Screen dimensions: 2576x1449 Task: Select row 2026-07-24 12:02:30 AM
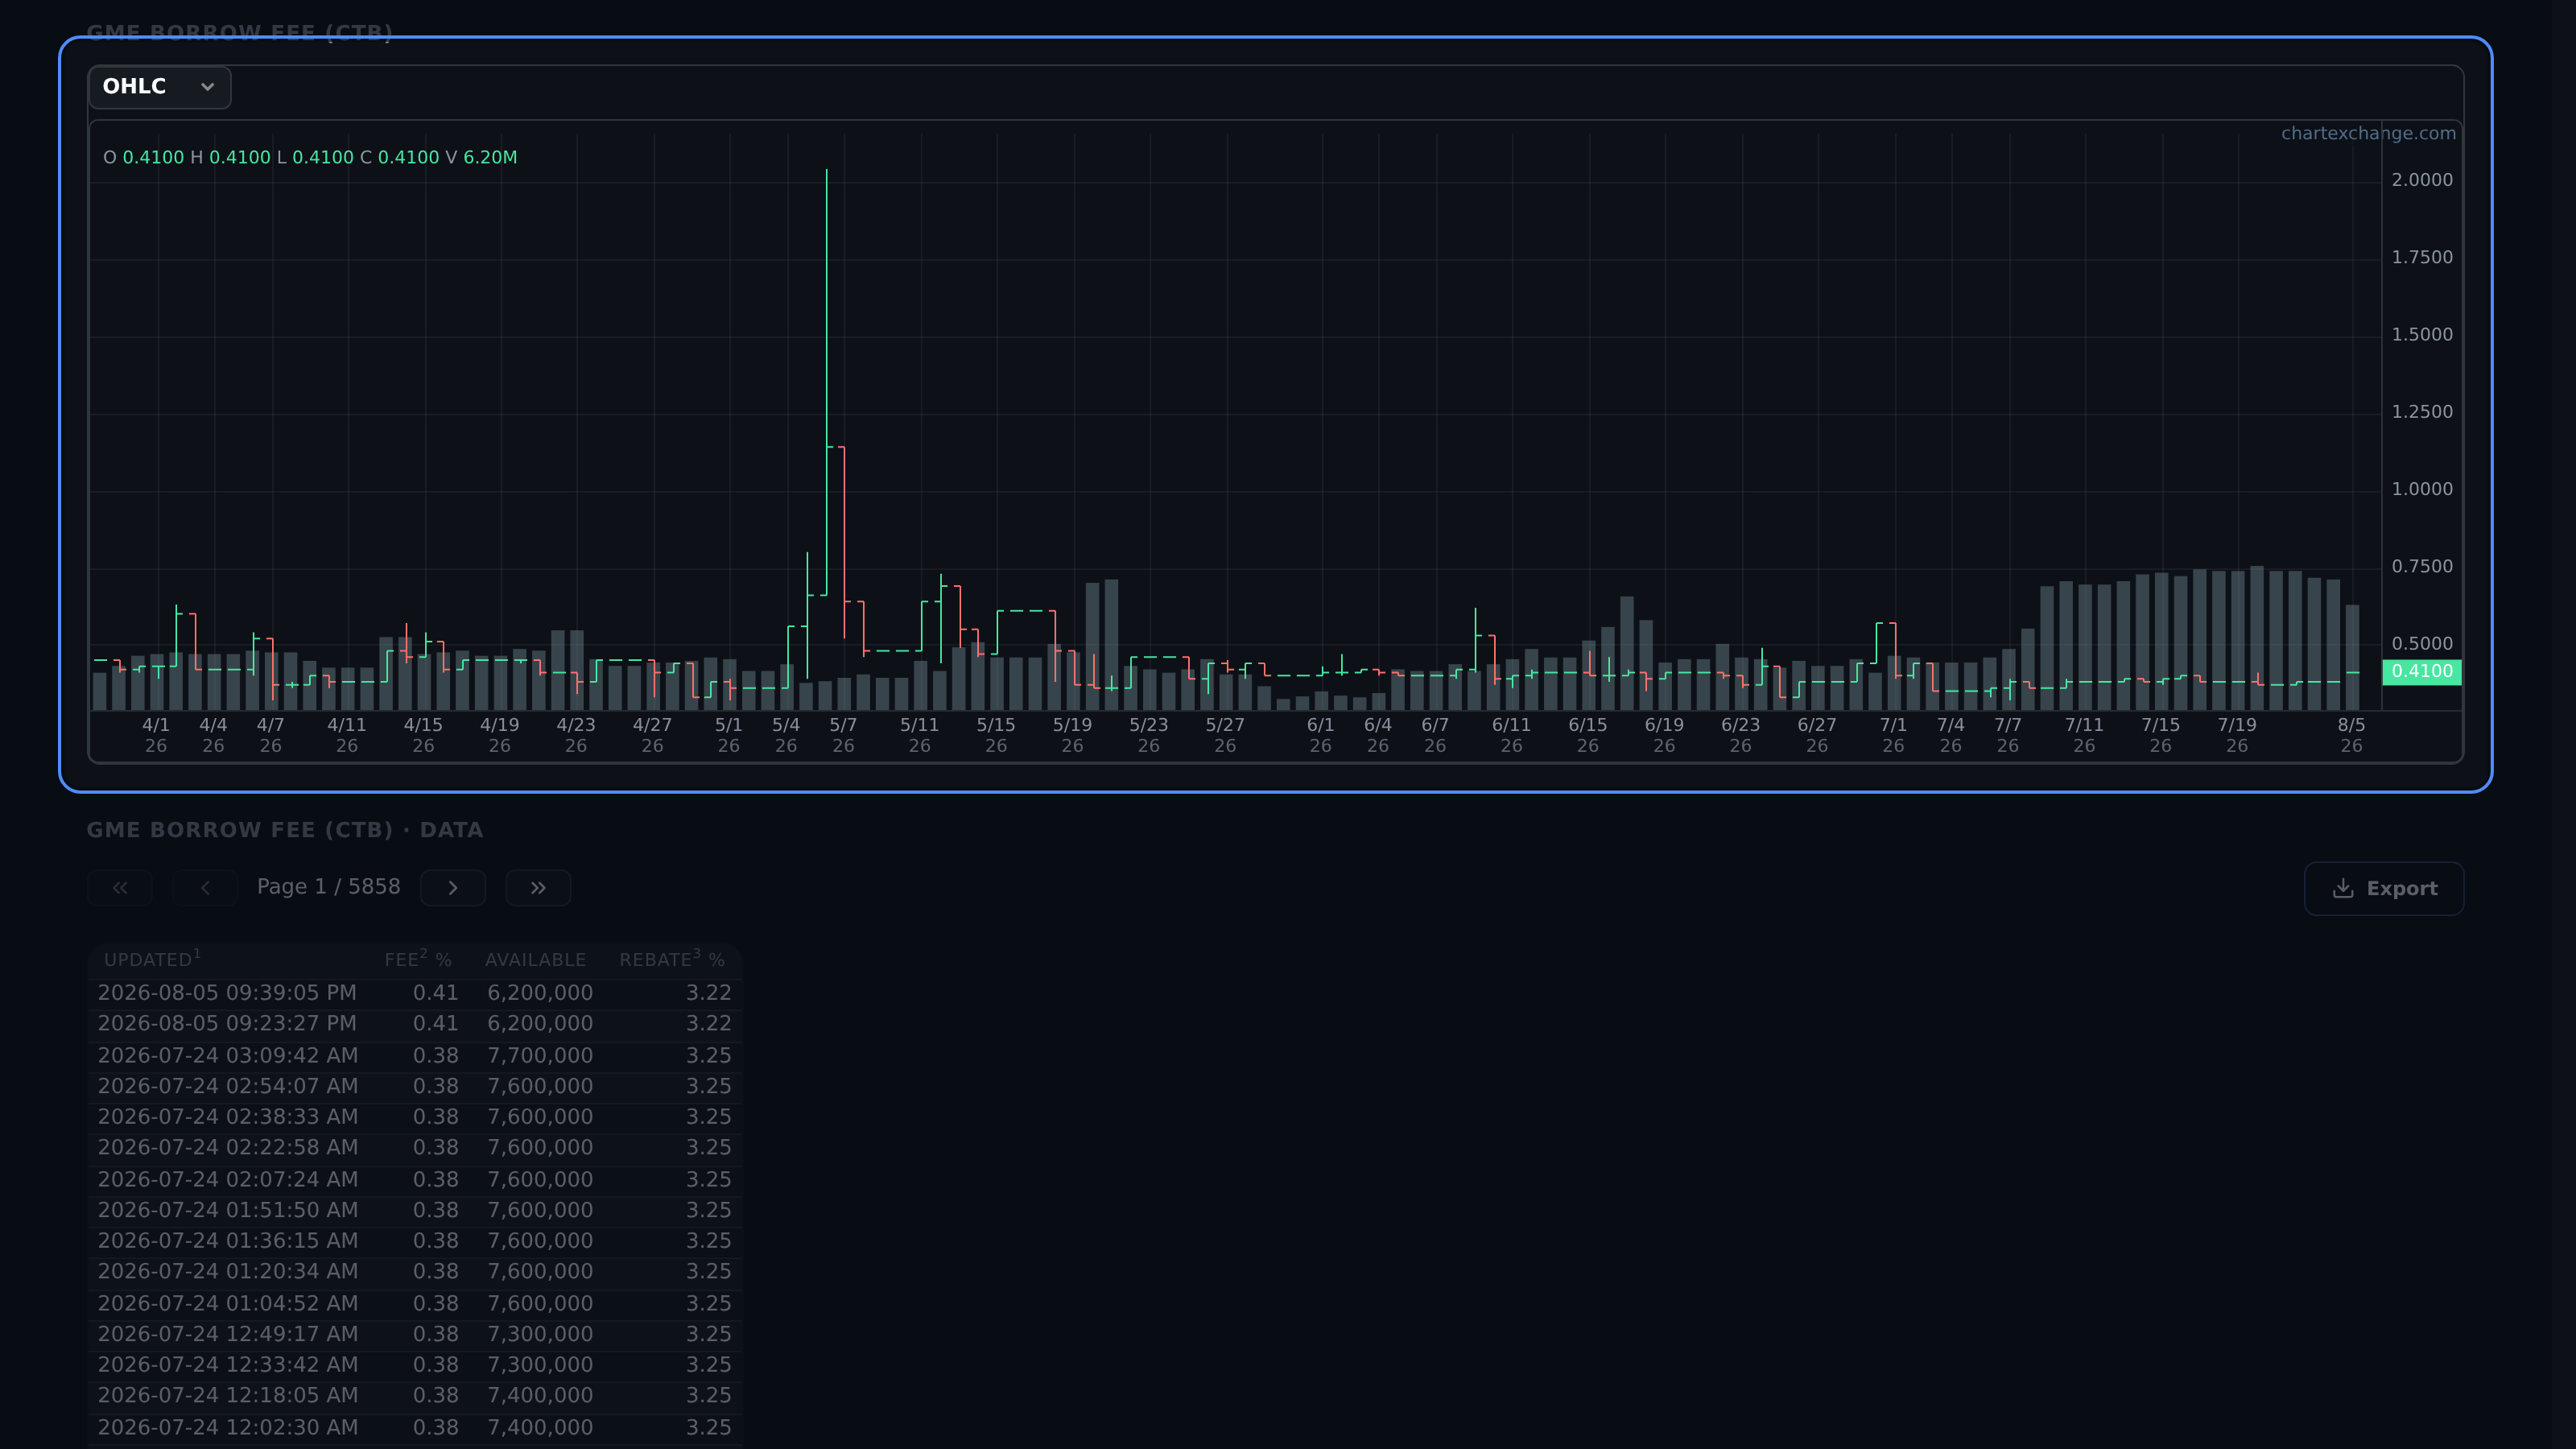point(415,1428)
